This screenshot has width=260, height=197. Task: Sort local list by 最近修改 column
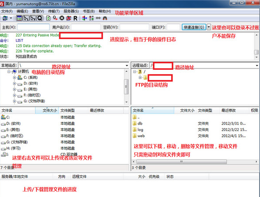point(106,111)
